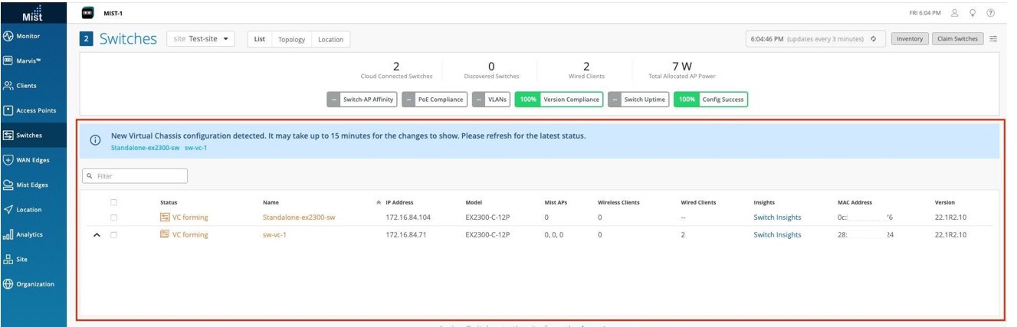Viewport: 1017px width, 327px height.
Task: Switch to the Topology tab
Action: tap(291, 39)
